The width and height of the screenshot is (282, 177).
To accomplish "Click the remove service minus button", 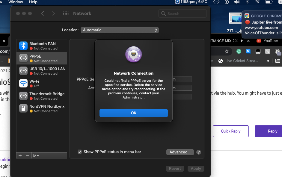I will tap(28, 156).
